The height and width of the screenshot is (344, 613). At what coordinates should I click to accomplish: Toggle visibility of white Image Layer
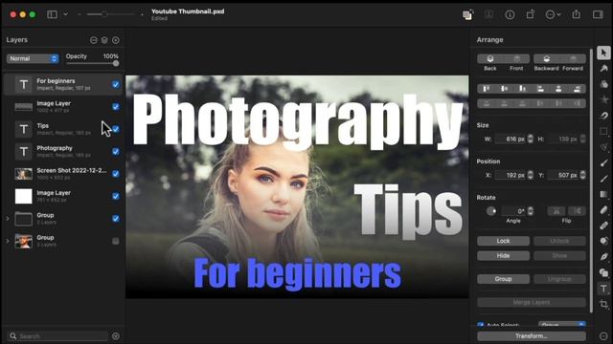[116, 196]
